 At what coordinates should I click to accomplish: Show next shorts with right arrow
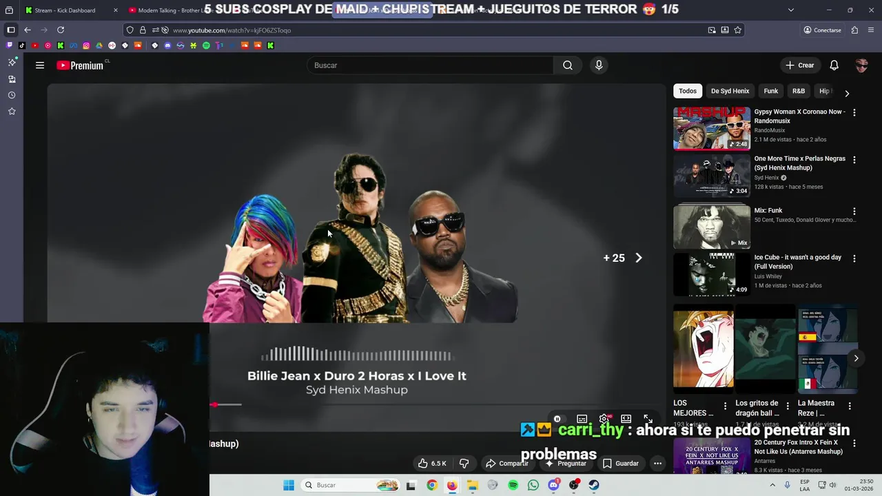coord(856,358)
